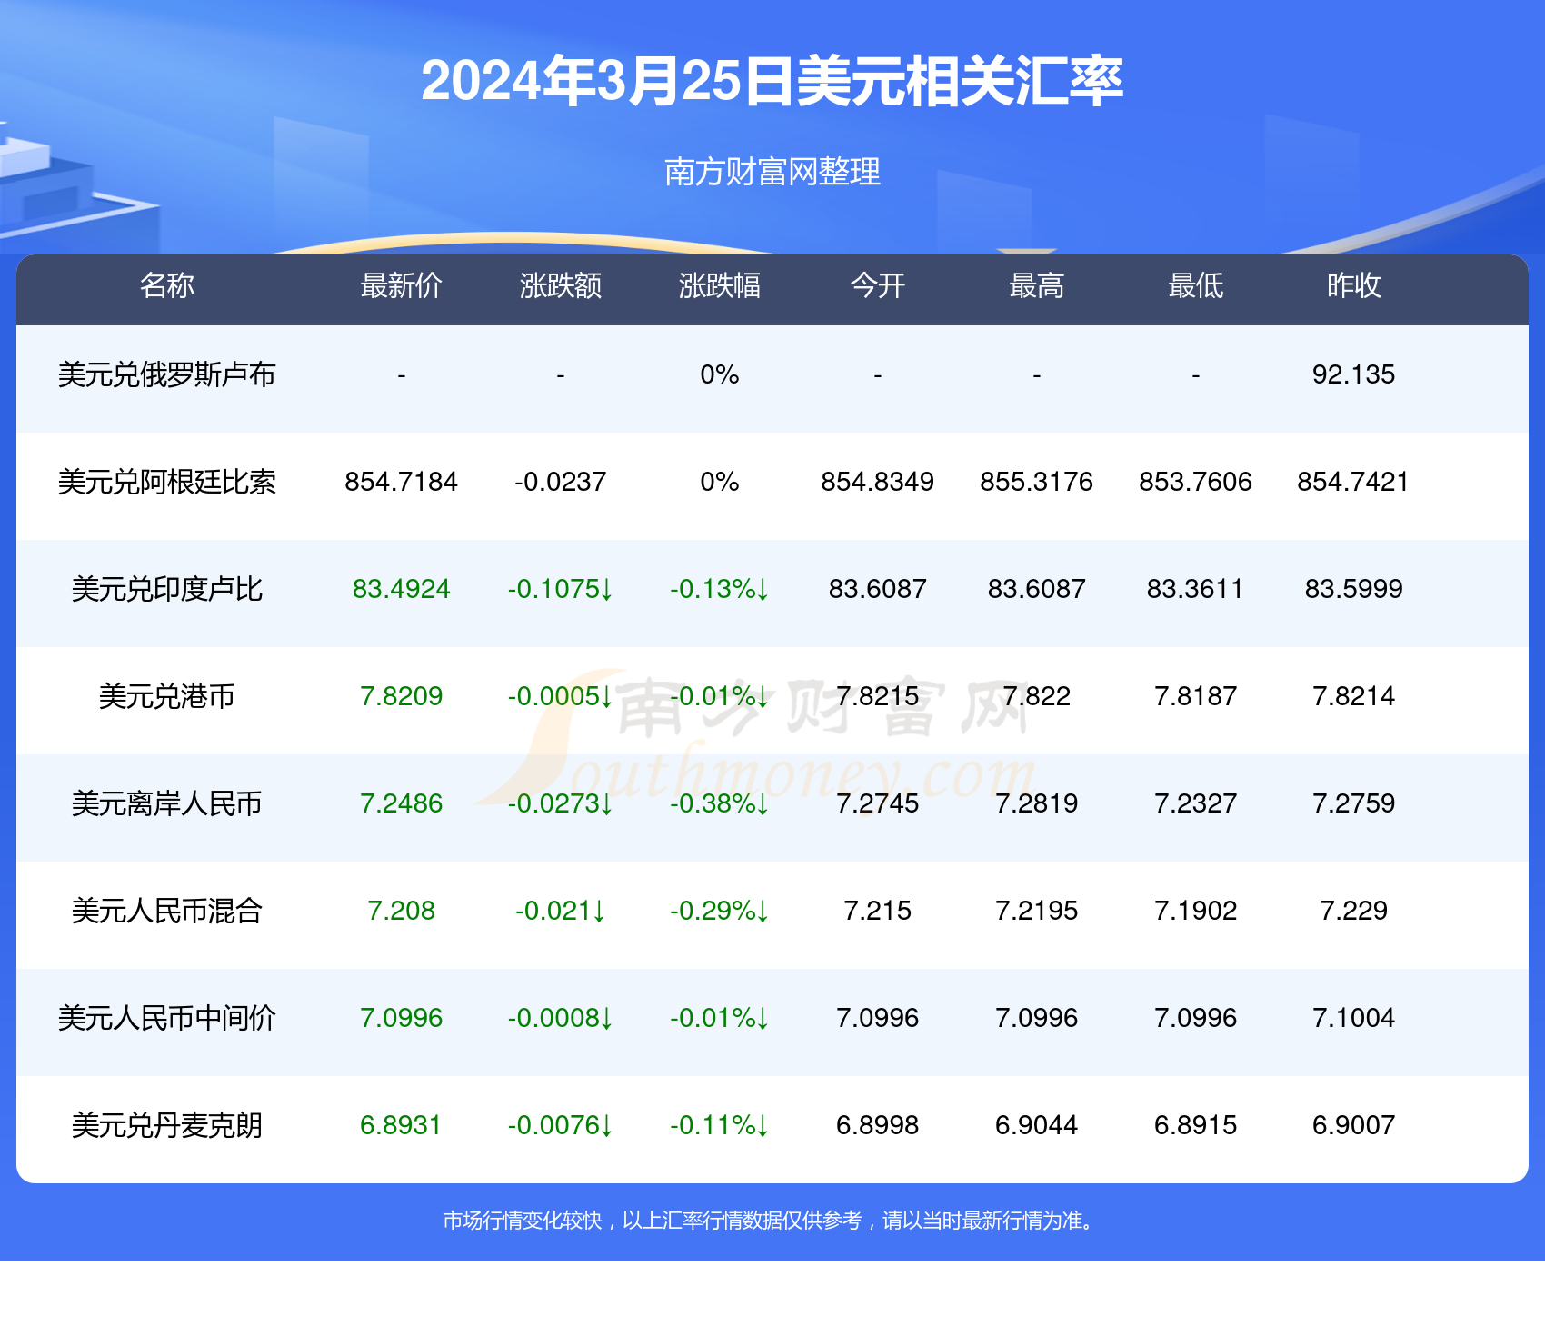1545x1336 pixels.
Task: Click high value 7.2819
Action: 1037,803
